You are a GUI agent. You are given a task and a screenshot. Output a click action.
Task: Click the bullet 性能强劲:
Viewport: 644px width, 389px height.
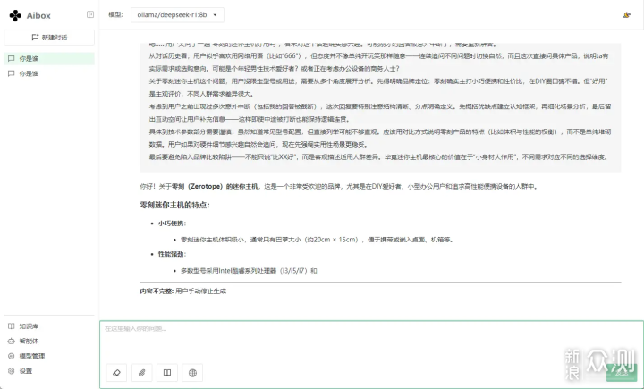[172, 254]
